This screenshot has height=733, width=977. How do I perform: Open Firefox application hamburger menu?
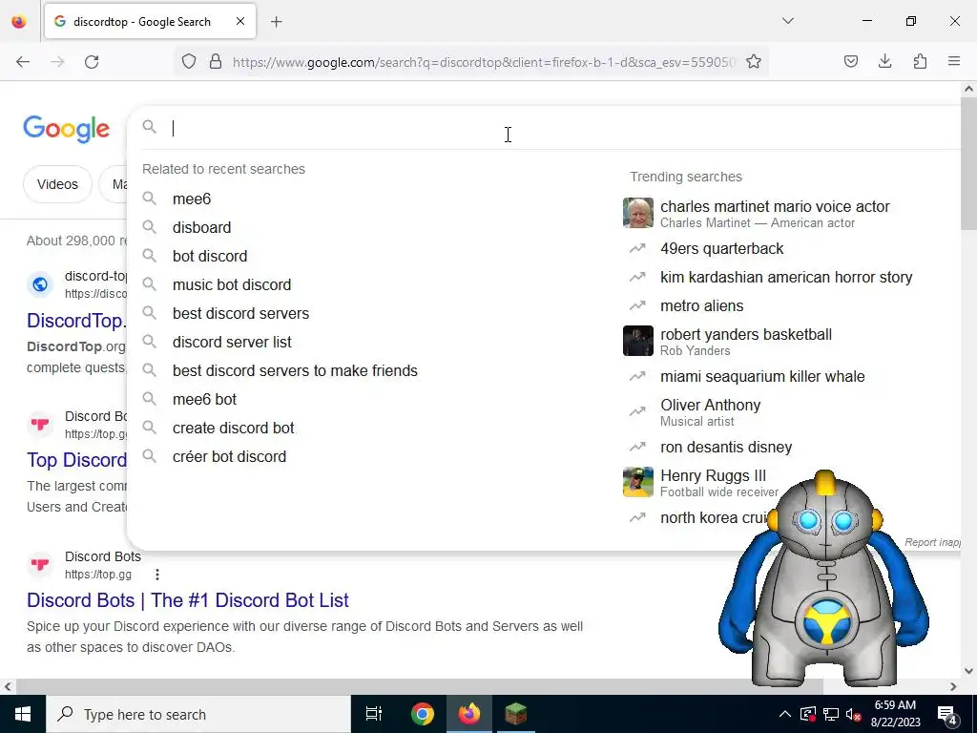[954, 61]
